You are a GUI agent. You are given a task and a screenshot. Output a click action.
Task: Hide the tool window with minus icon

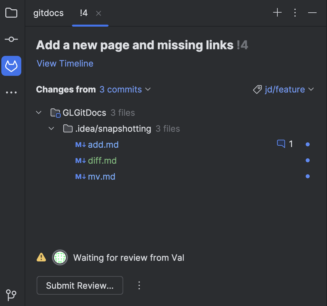tap(312, 13)
